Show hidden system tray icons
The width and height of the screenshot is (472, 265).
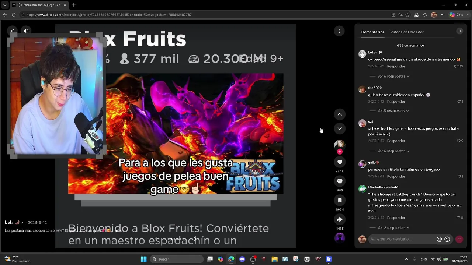406,259
